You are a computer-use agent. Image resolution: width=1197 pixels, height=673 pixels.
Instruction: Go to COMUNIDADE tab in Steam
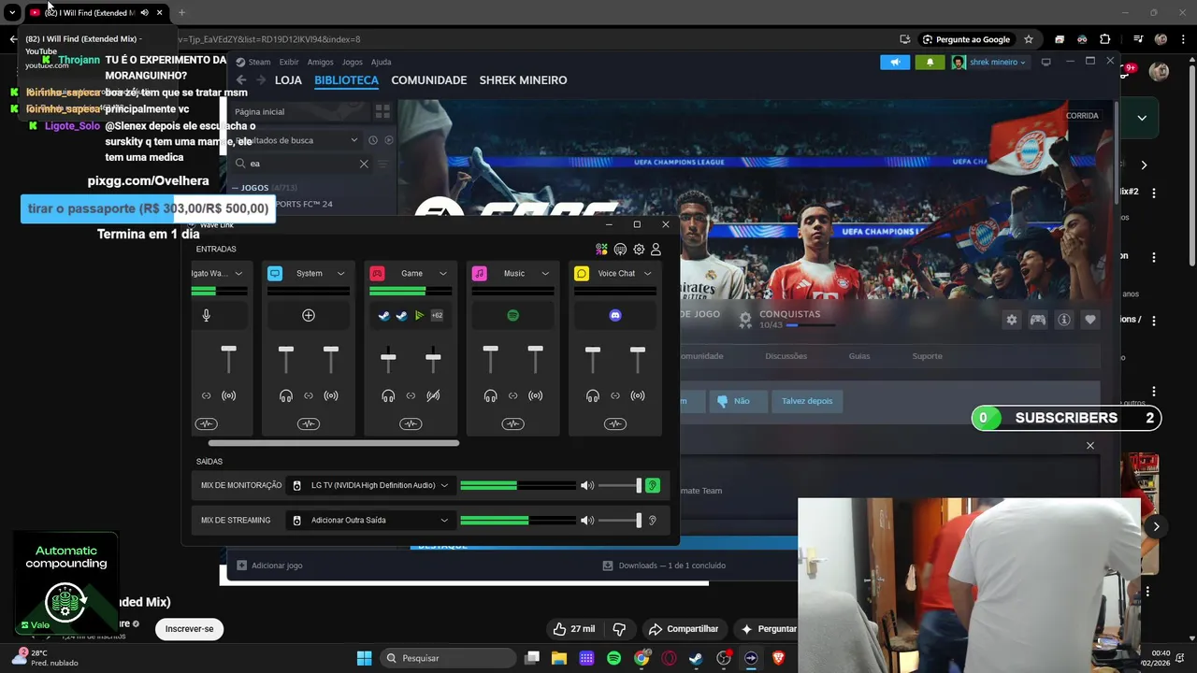(x=429, y=80)
